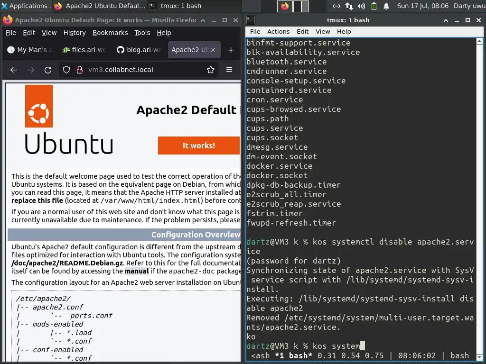
Task: Go back one page in Firefox
Action: click(14, 70)
